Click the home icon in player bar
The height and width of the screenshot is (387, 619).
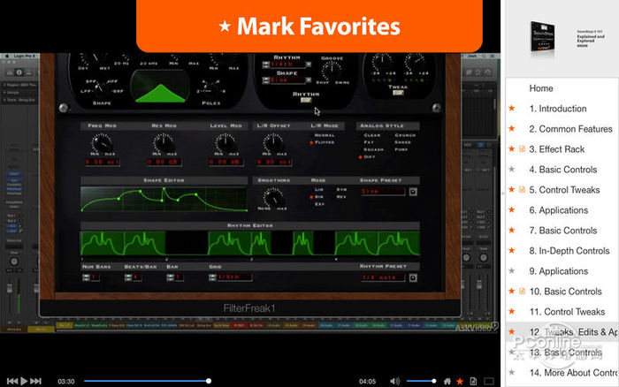click(447, 381)
